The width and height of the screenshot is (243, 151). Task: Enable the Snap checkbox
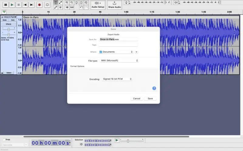click(x=4, y=139)
